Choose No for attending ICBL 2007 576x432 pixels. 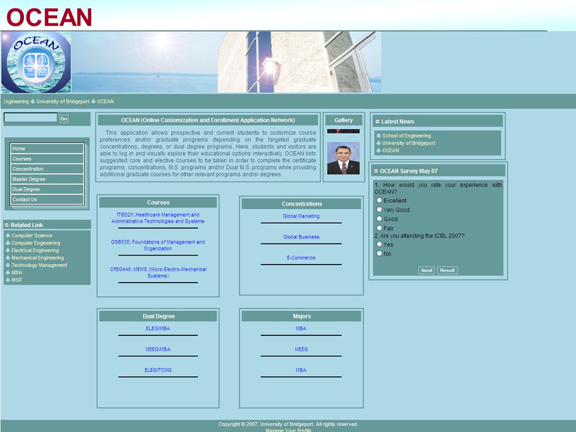(379, 253)
